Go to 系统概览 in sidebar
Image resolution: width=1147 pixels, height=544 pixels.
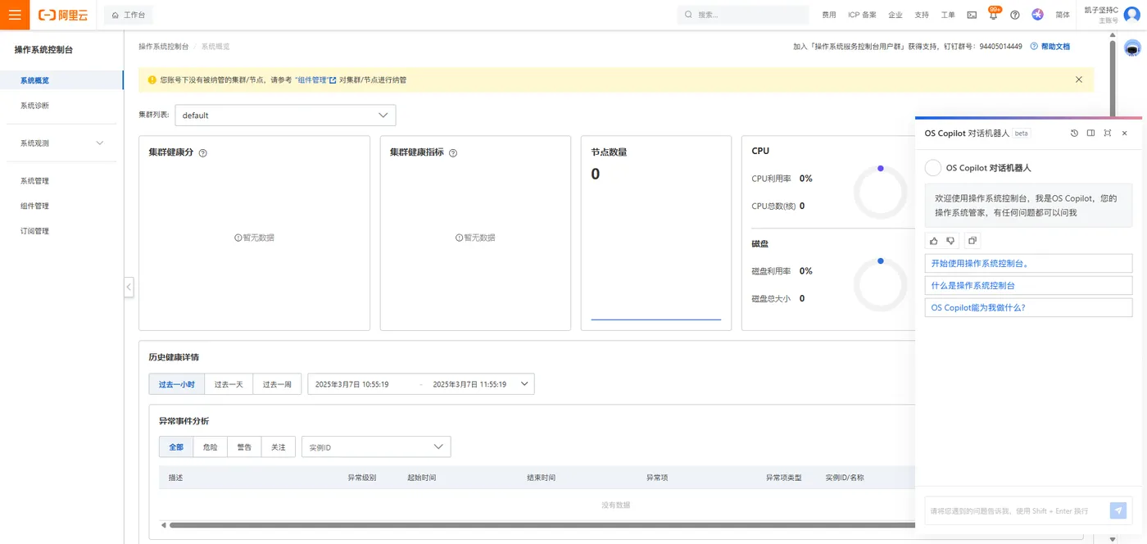(x=34, y=80)
